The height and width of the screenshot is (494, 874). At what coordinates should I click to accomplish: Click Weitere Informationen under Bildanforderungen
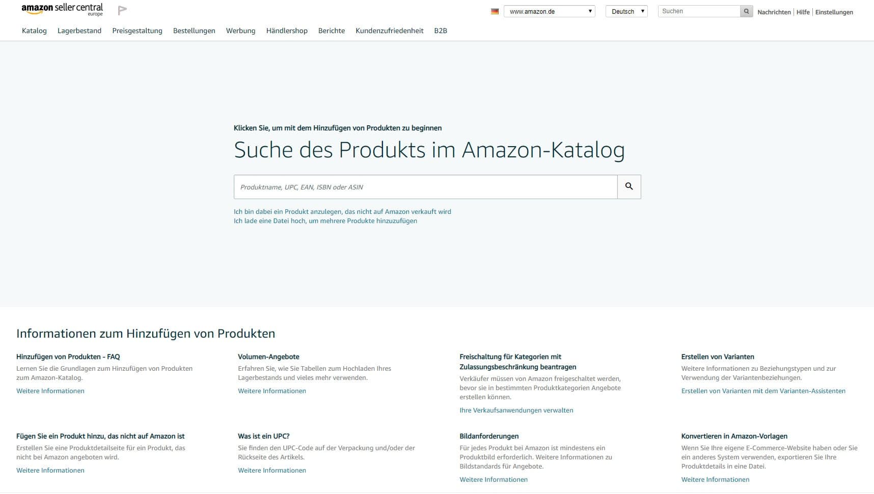(x=494, y=479)
